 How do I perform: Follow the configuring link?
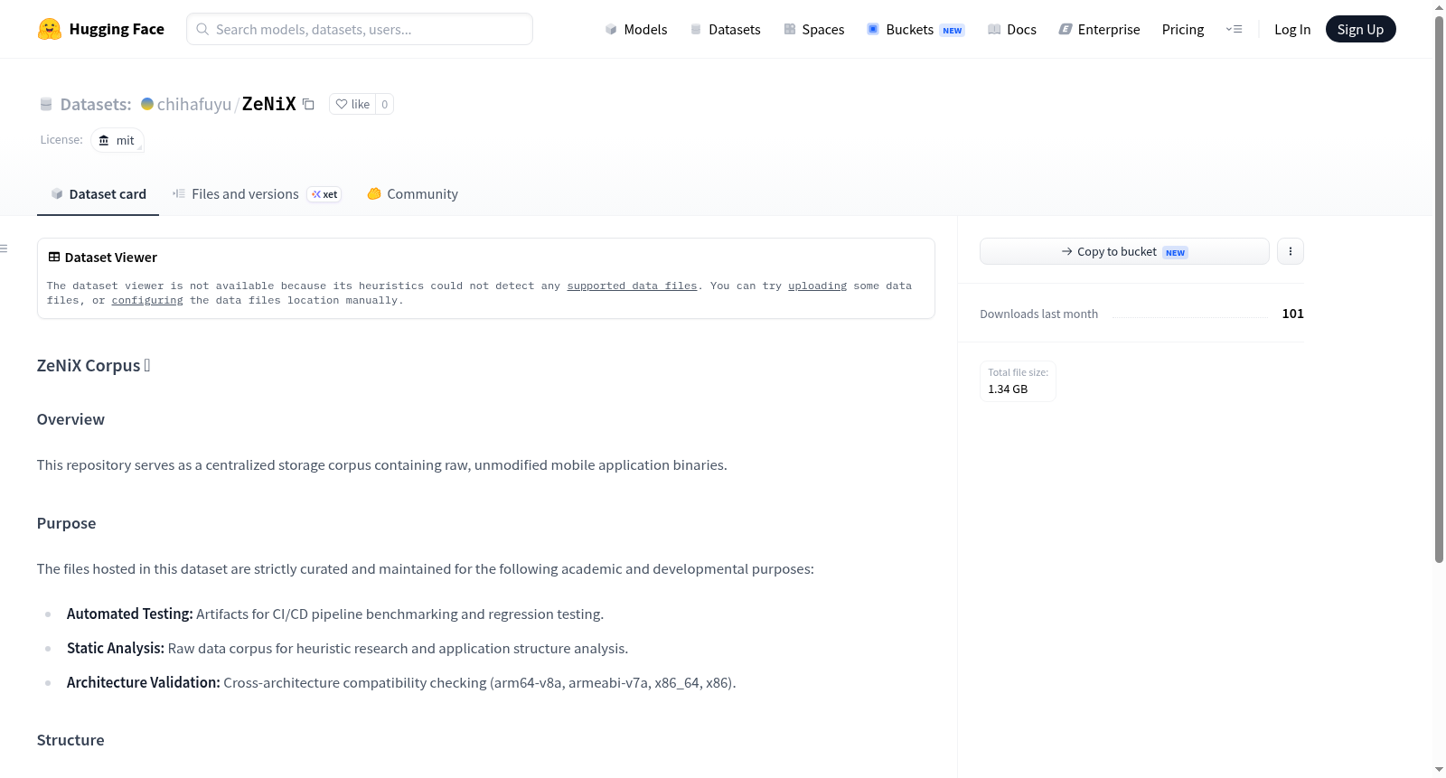coord(147,300)
